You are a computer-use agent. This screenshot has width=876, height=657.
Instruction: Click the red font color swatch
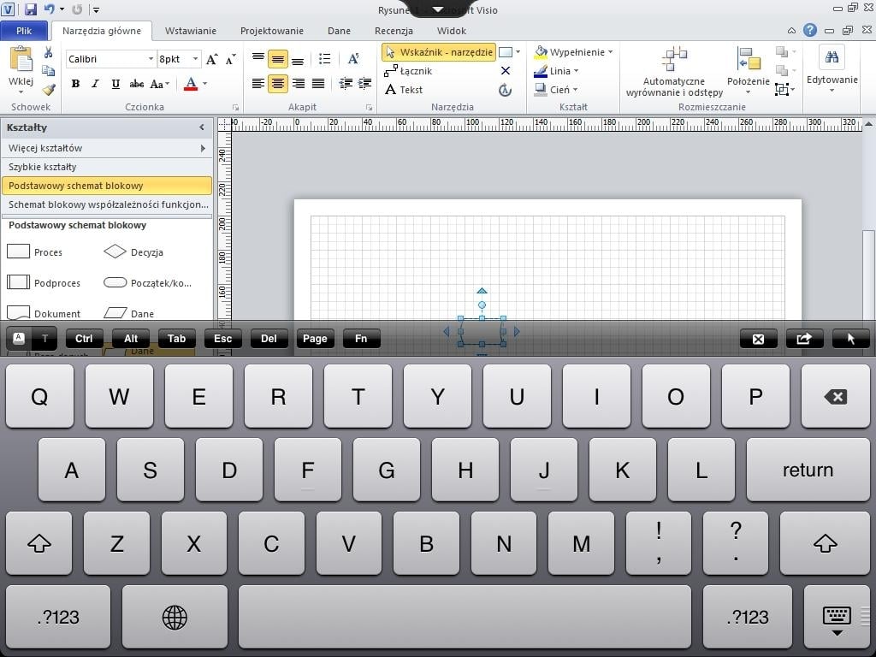coord(191,84)
